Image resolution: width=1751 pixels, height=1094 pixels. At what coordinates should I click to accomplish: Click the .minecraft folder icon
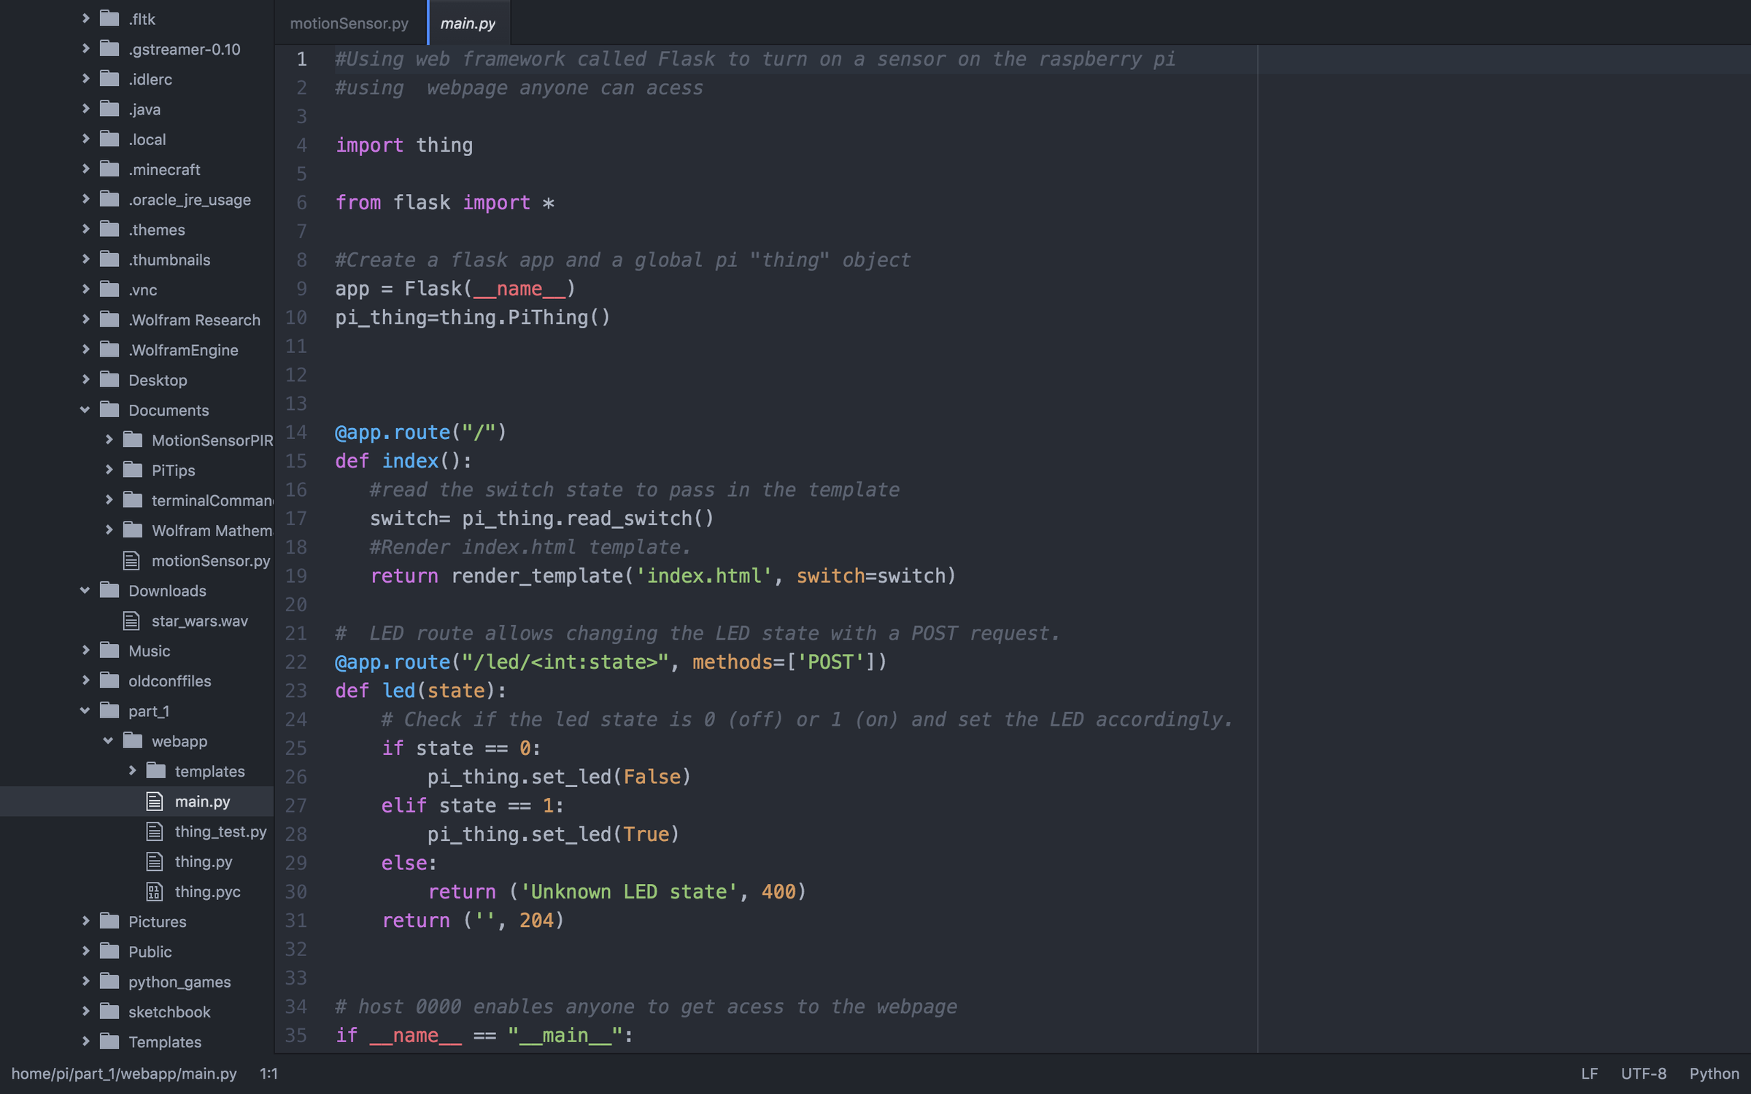tap(109, 169)
